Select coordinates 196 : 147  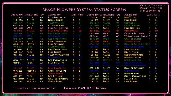[18, 73]
